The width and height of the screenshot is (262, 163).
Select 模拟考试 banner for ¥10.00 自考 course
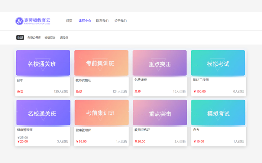[x=218, y=113]
